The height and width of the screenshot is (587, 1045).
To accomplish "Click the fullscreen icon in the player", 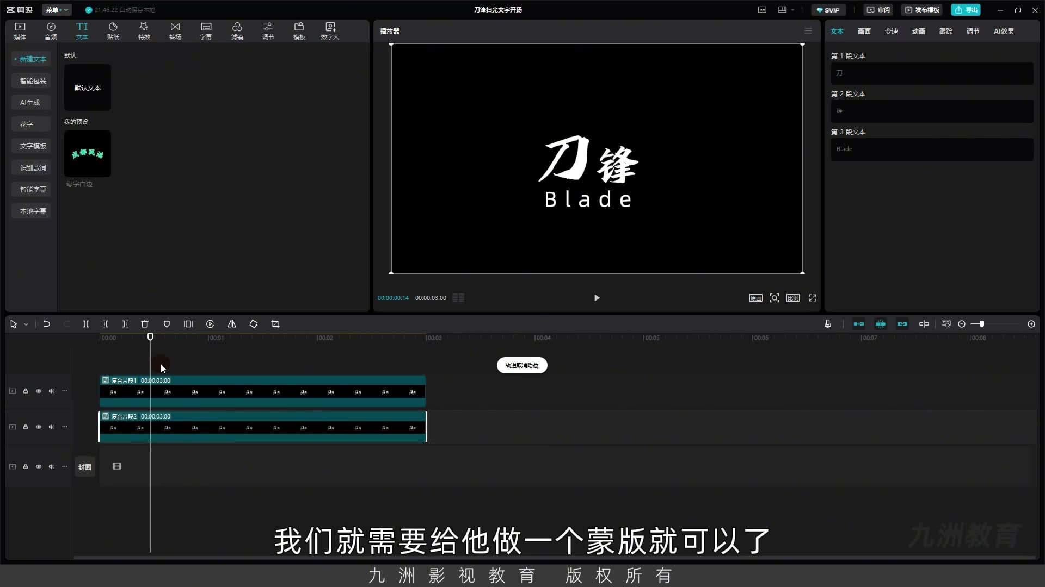I will coord(813,298).
